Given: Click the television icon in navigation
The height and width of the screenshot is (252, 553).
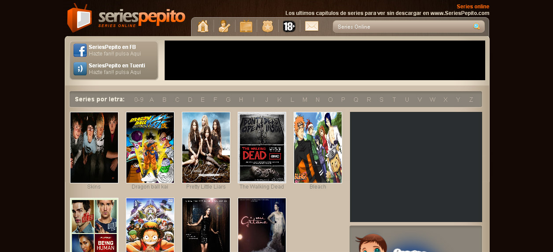Looking at the screenshot, I should coord(246,26).
